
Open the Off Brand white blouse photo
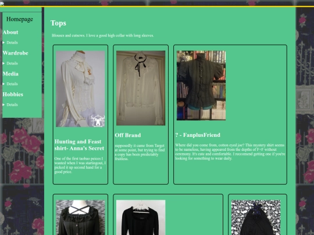[x=141, y=88]
